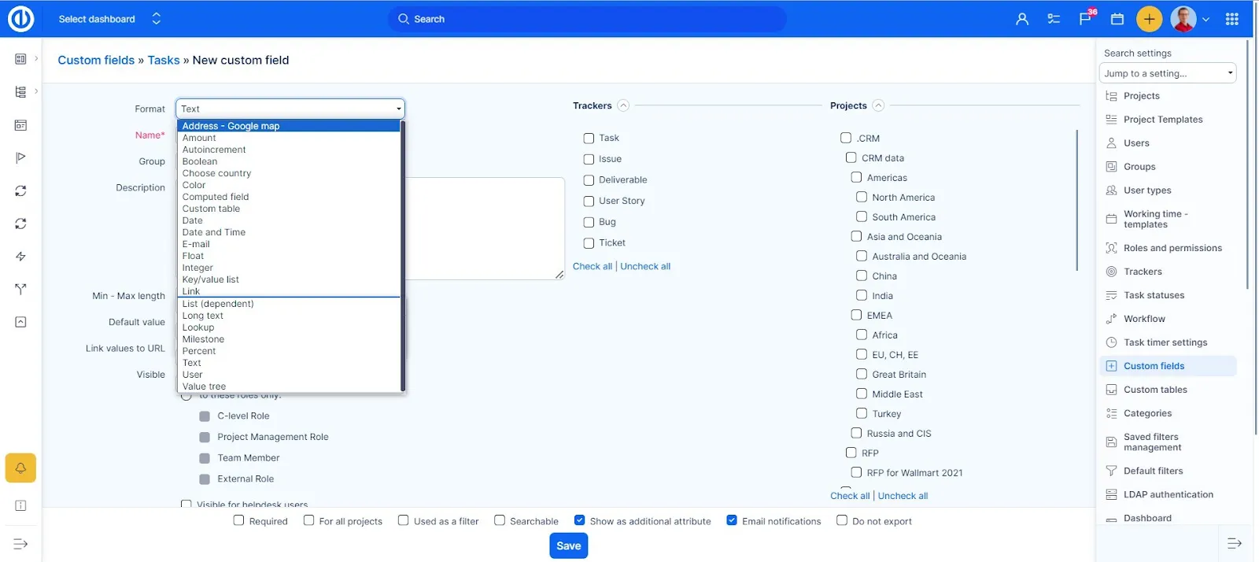Screen dimensions: 1259x562
Task: Click the play arrow sidebar icon
Action: (x=20, y=157)
